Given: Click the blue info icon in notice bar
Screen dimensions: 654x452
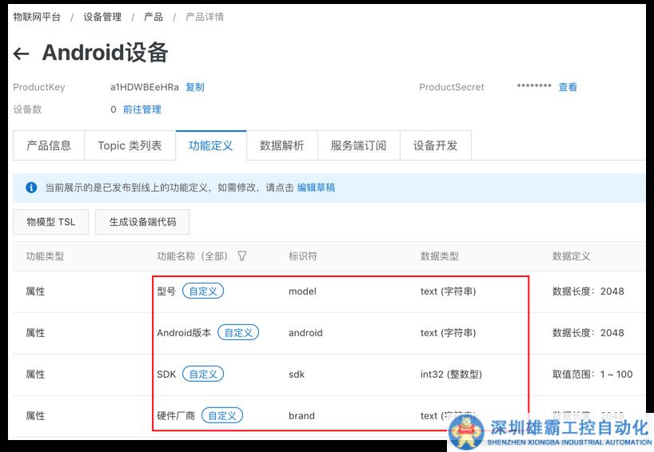Looking at the screenshot, I should coord(31,188).
